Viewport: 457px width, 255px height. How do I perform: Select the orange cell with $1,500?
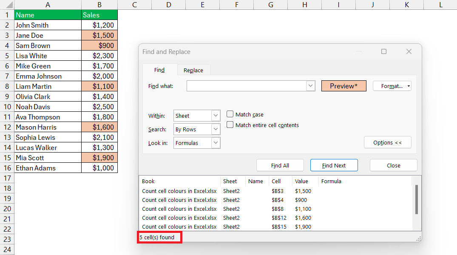point(99,35)
